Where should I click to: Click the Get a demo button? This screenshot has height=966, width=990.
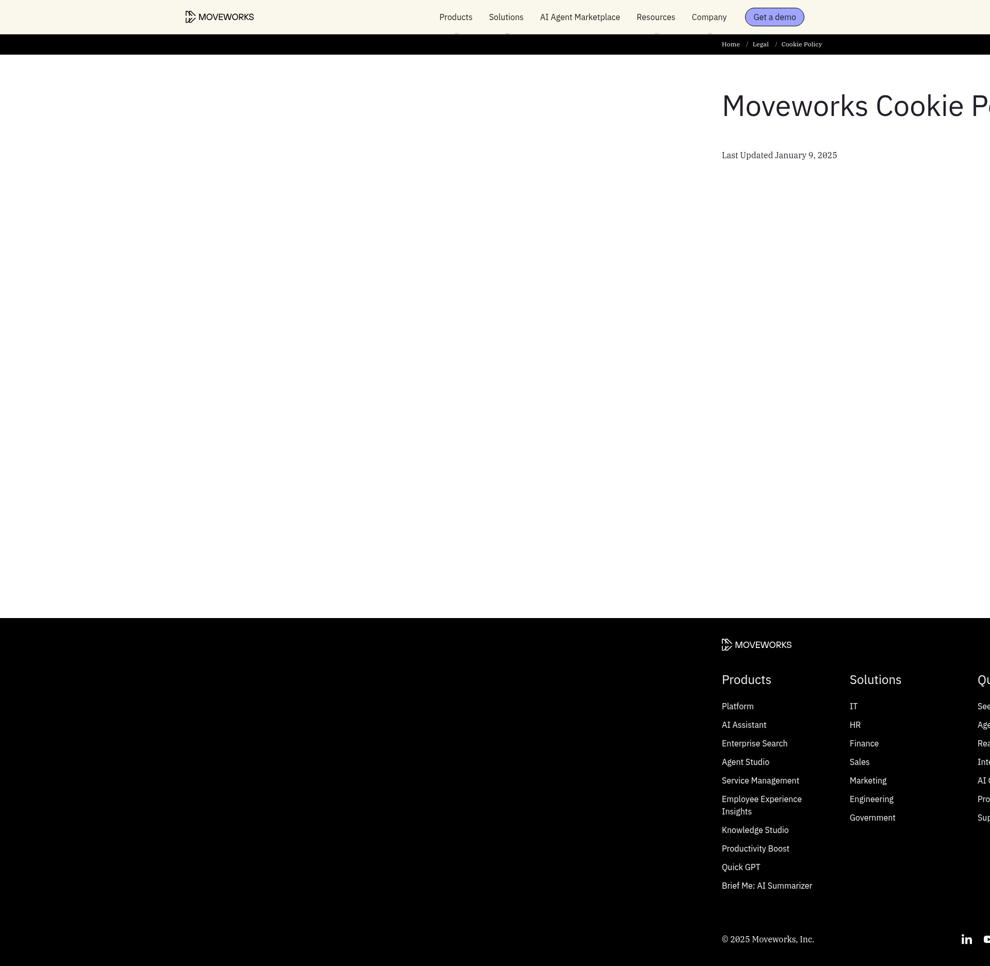click(x=774, y=17)
